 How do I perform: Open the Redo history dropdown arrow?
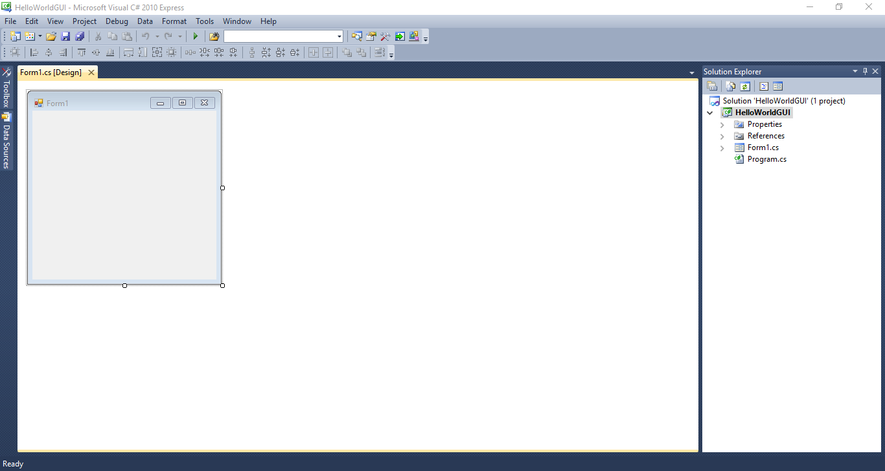[180, 36]
